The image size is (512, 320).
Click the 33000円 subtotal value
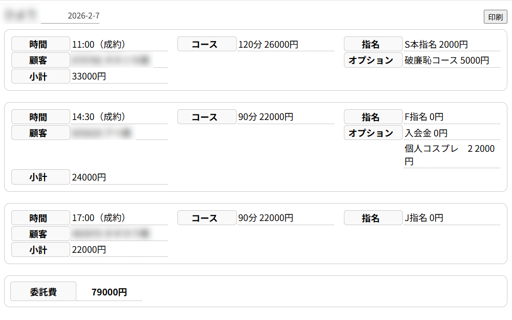[89, 76]
